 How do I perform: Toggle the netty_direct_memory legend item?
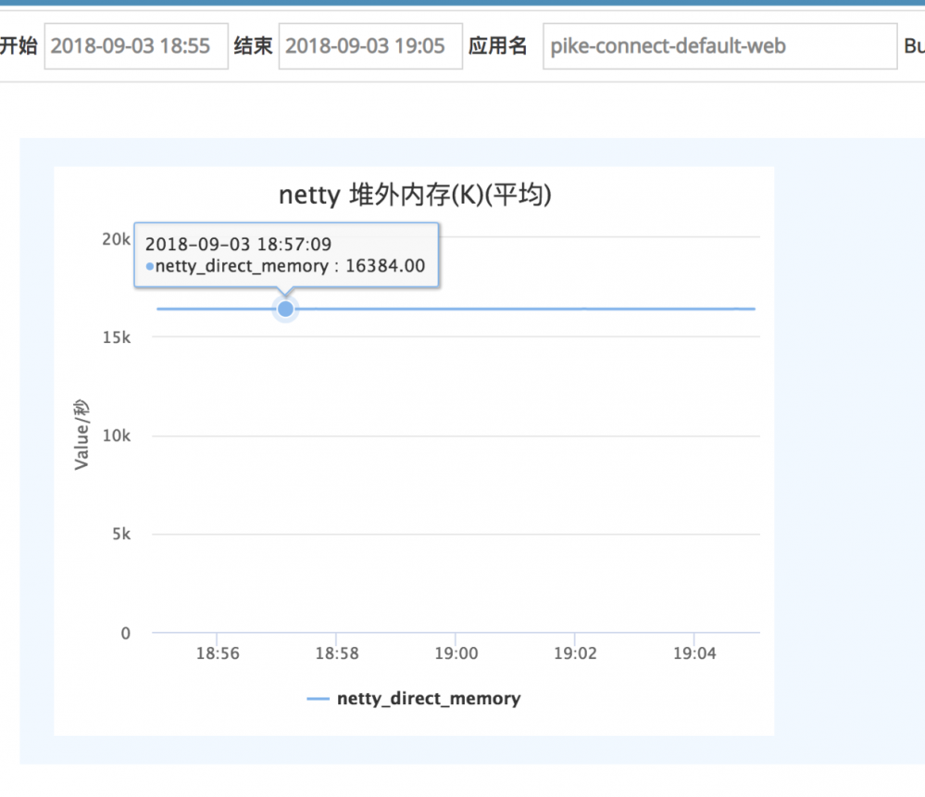[428, 699]
